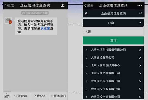Image resolution: width=148 pixels, height=100 pixels.
Task: Go back to 微信 with the back arrow
Action: pos(9,5)
